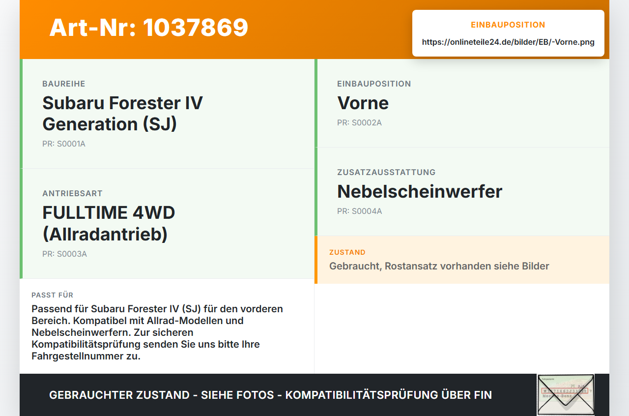The image size is (629, 416).
Task: Open the onlineteile24.de Vorne.png image URL
Action: tap(508, 42)
